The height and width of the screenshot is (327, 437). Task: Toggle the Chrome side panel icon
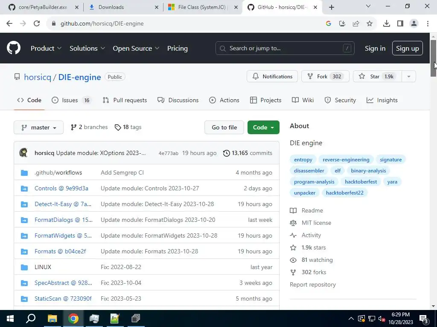(400, 24)
